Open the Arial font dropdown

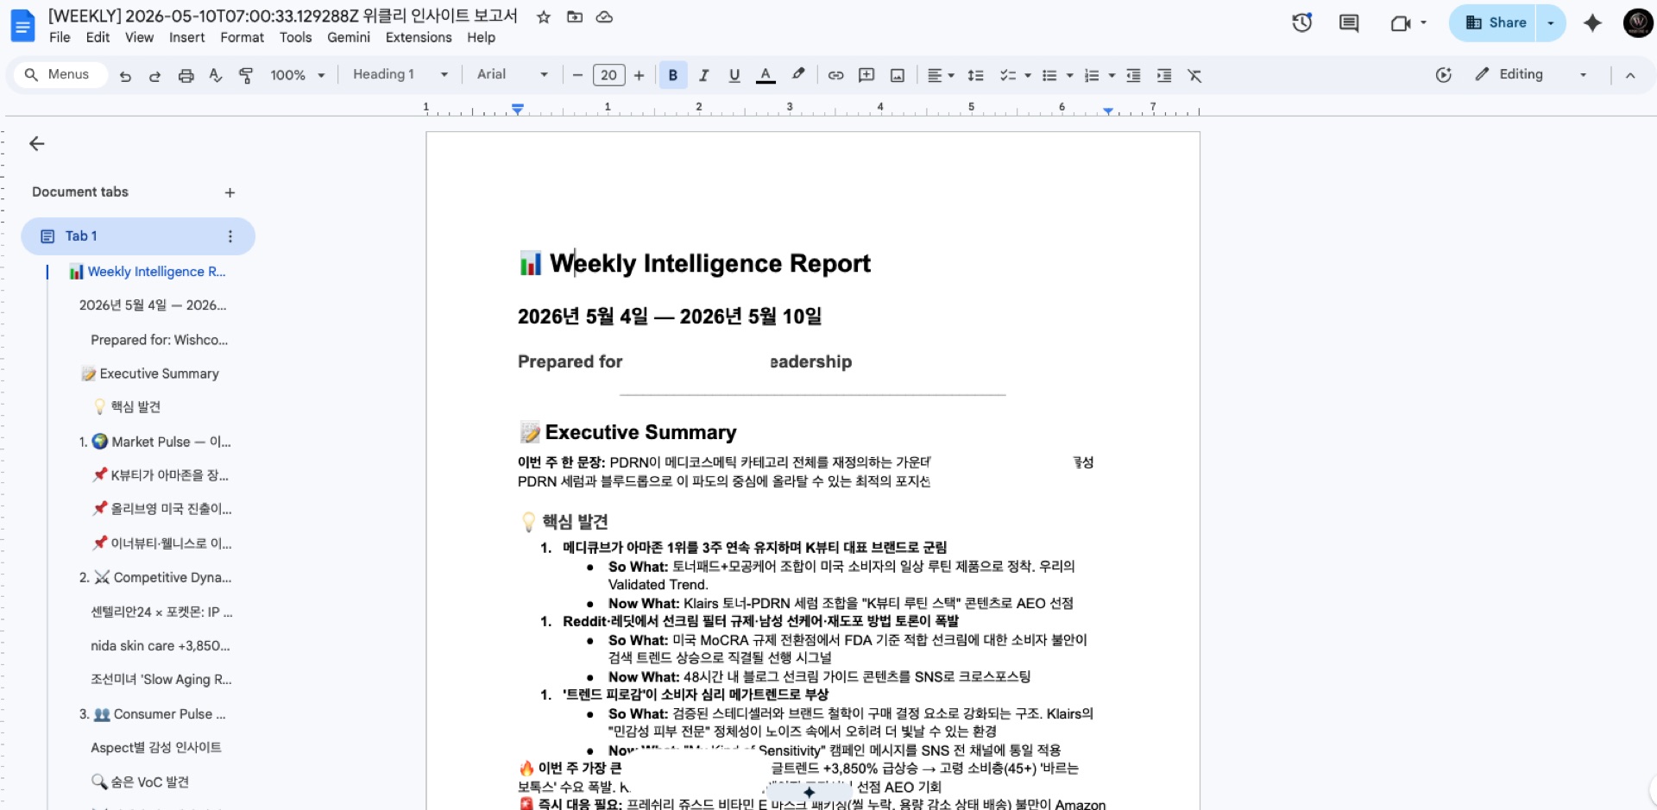click(x=513, y=74)
